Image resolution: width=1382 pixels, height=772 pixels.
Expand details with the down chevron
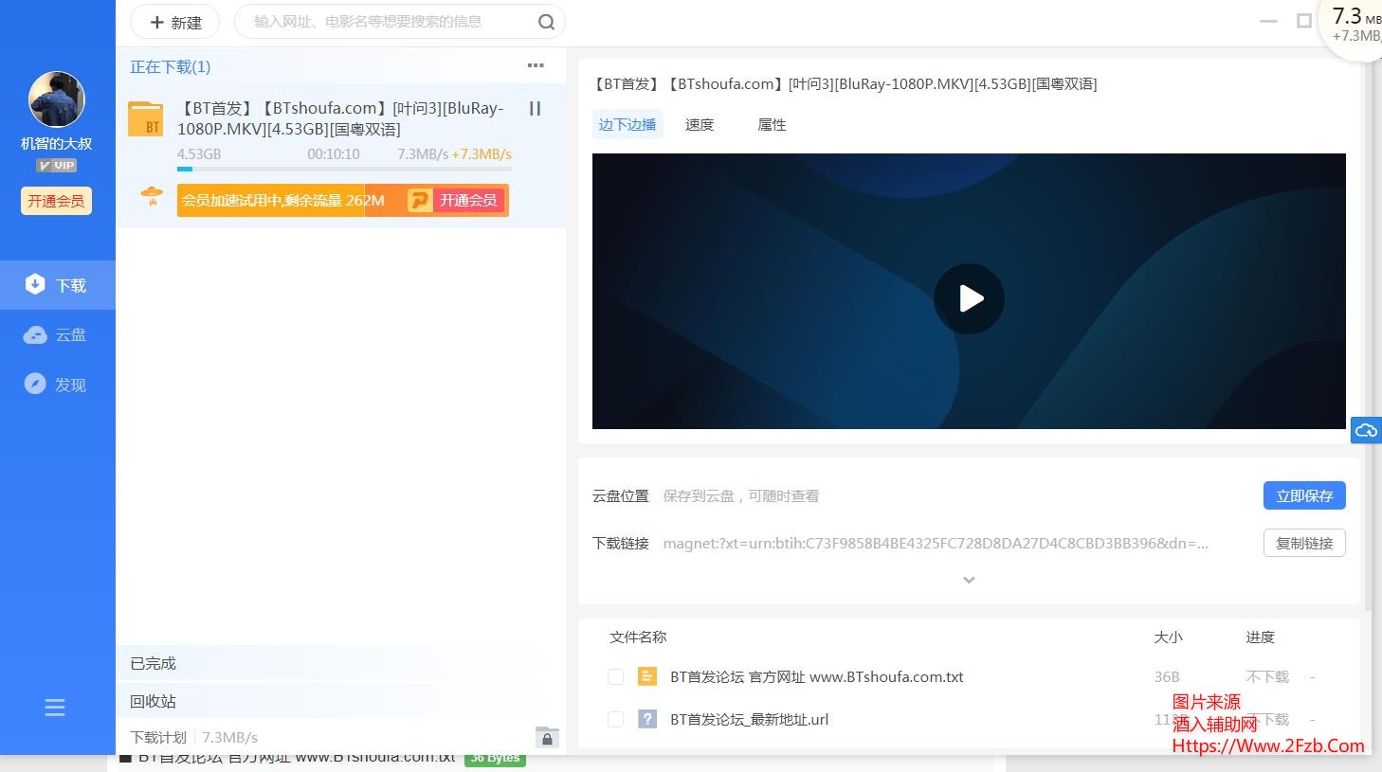point(969,580)
